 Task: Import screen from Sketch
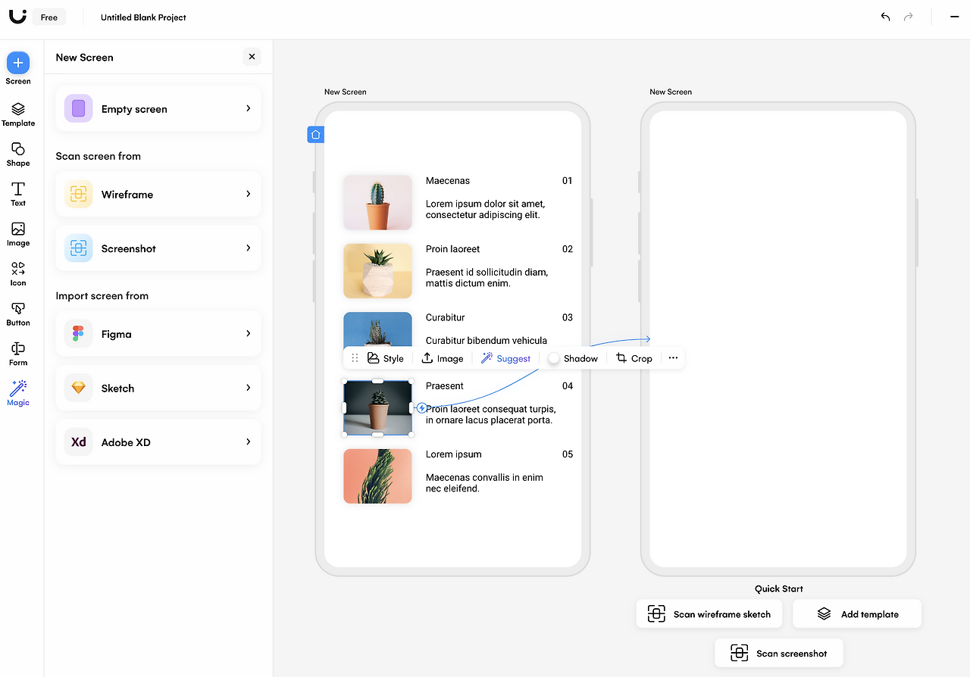click(158, 388)
